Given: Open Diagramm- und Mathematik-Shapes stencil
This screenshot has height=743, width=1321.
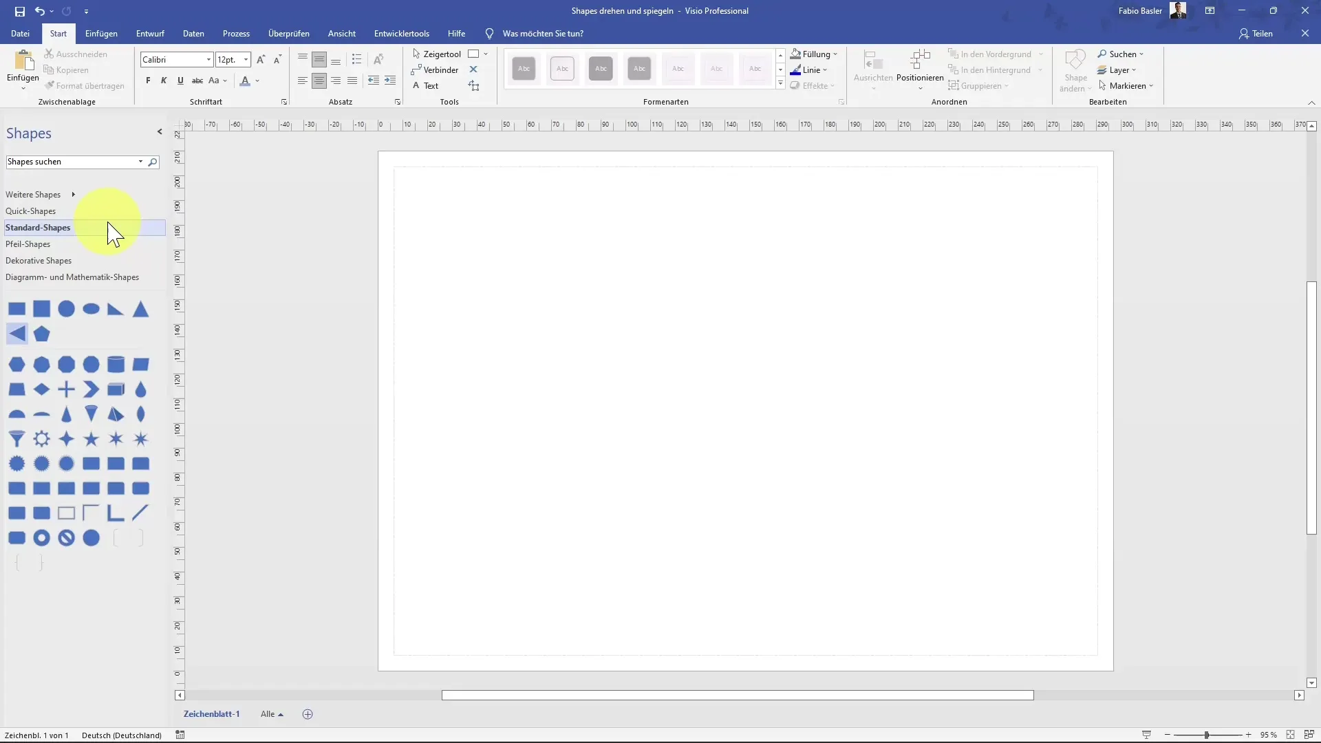Looking at the screenshot, I should click(x=72, y=277).
